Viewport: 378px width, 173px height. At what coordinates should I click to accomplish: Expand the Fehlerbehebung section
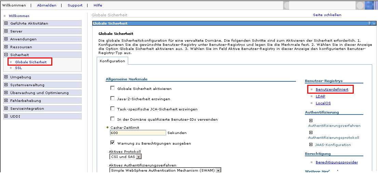pyautogui.click(x=6, y=101)
